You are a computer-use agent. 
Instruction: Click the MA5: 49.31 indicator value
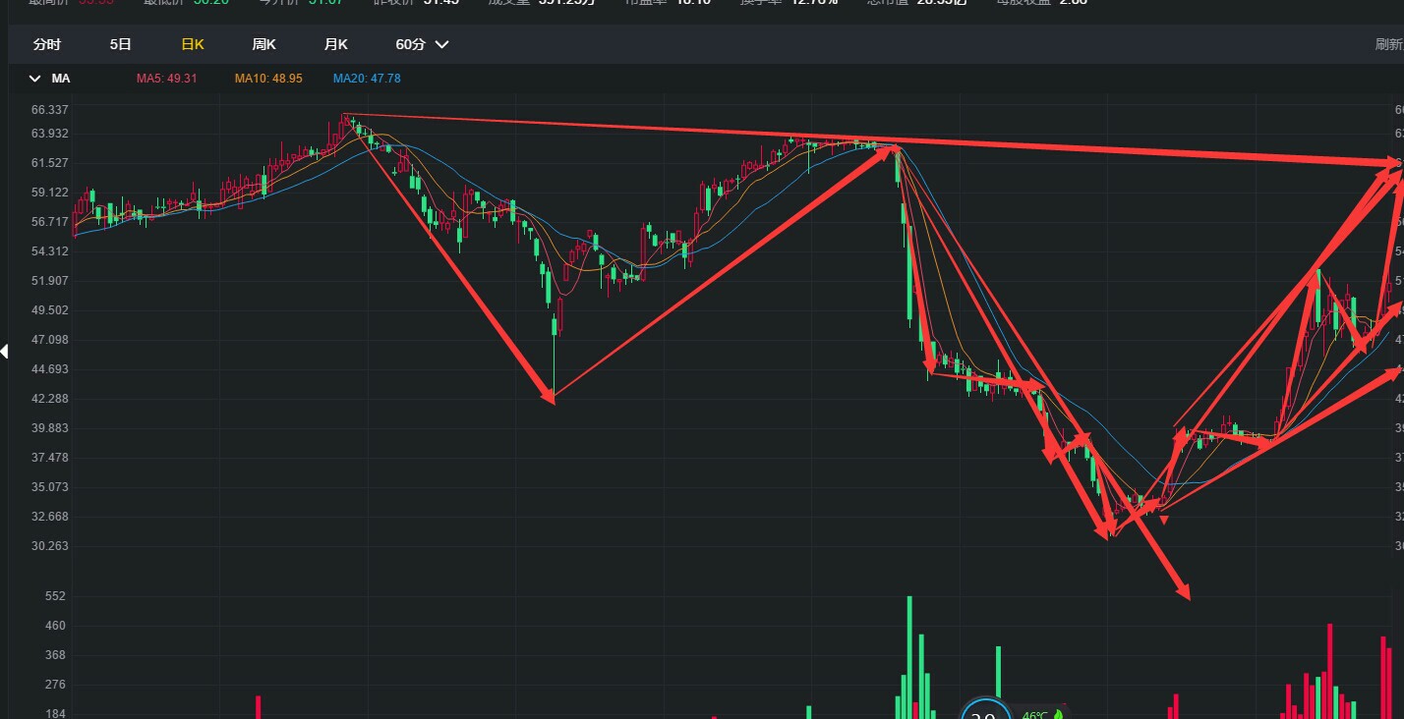coord(167,79)
